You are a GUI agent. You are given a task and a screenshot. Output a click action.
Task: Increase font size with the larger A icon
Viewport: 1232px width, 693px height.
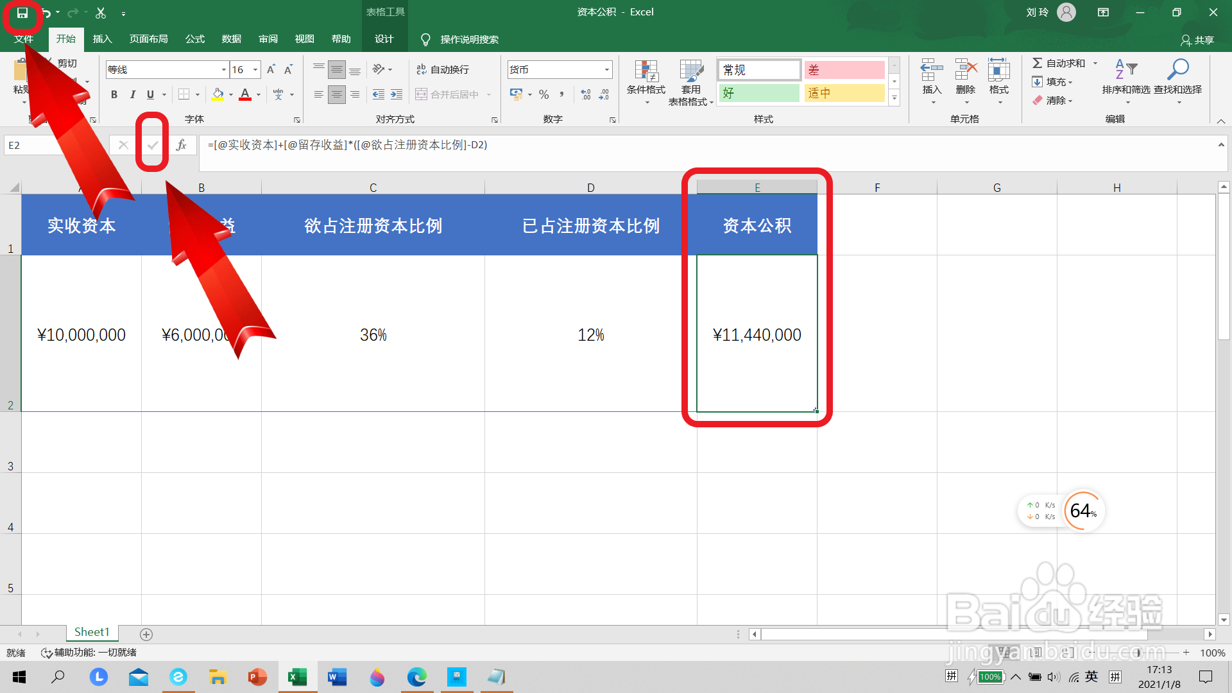click(271, 69)
